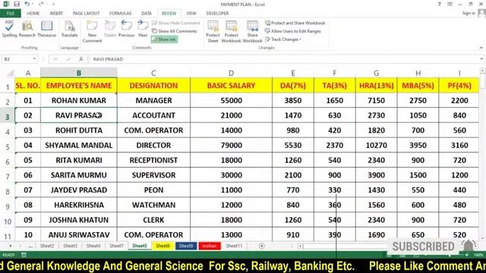Open the PAGE LAYOUT tab
Viewport: 486px width, 273px height.
point(86,14)
